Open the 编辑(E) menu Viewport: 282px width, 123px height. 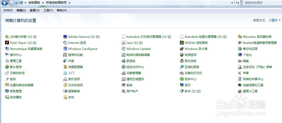(21, 10)
